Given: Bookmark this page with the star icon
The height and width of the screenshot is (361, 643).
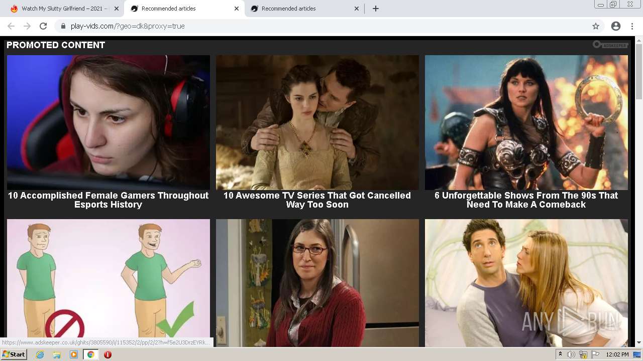Looking at the screenshot, I should tap(596, 26).
